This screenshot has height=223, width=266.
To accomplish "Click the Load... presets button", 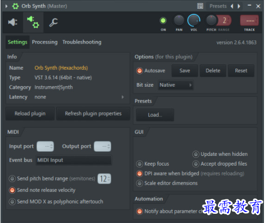I will tap(155, 115).
